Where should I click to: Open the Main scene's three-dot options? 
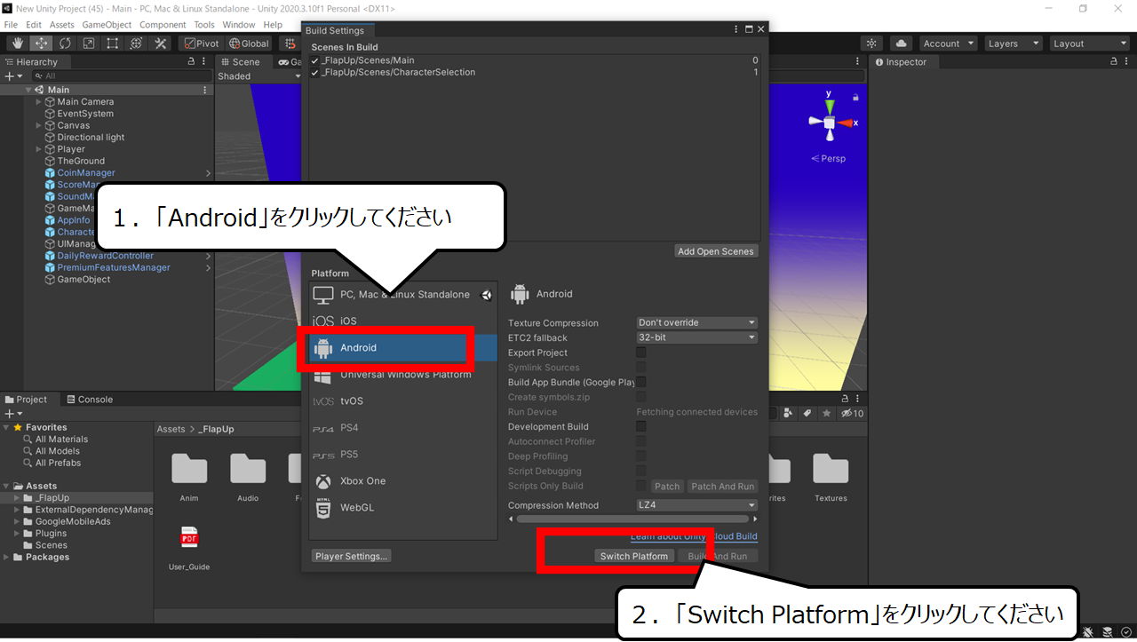[205, 90]
